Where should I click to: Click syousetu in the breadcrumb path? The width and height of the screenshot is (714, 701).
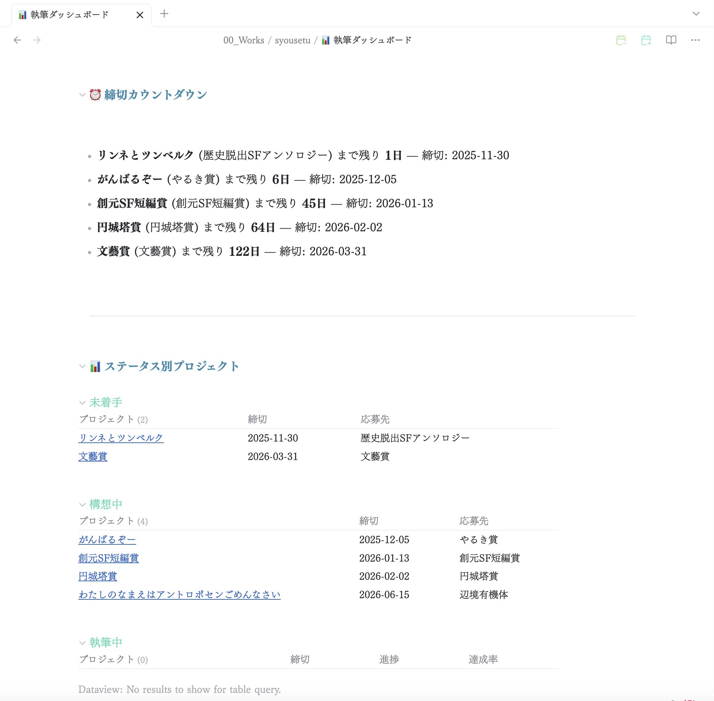point(293,40)
